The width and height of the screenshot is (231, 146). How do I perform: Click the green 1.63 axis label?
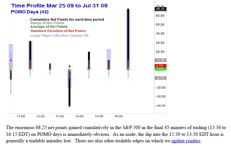pyautogui.click(x=160, y=69)
